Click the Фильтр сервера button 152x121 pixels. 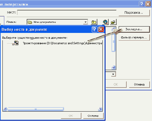[x=134, y=37]
